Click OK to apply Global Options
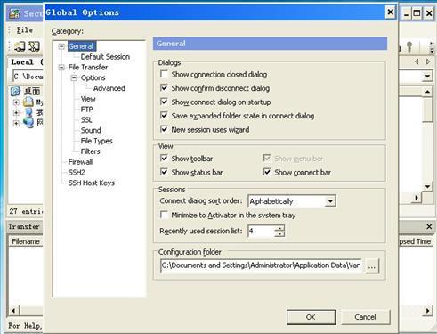Viewport: 437px width, 334px height. (x=311, y=317)
